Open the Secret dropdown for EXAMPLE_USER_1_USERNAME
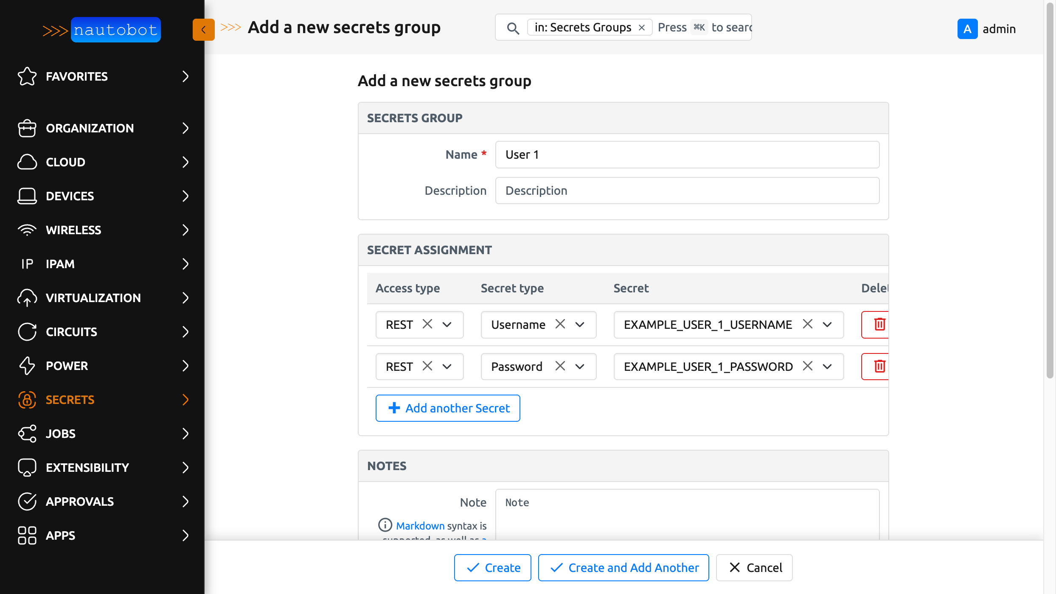This screenshot has height=594, width=1056. [827, 325]
